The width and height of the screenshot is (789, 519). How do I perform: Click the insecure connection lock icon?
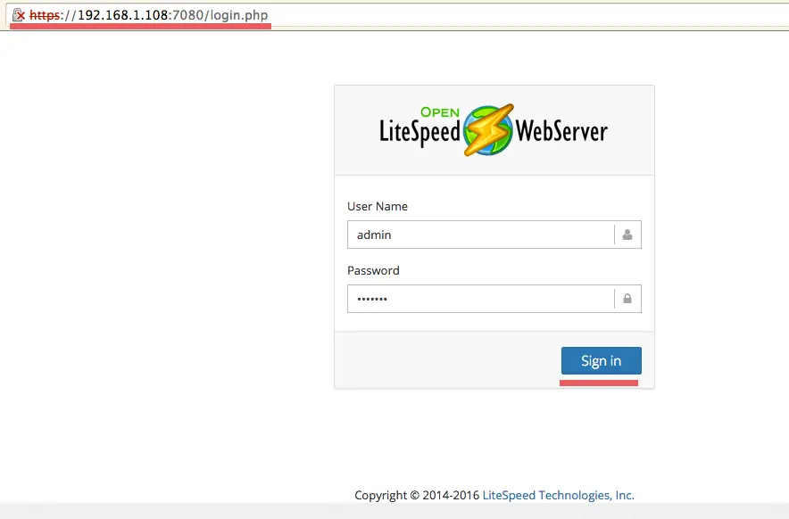pyautogui.click(x=18, y=15)
